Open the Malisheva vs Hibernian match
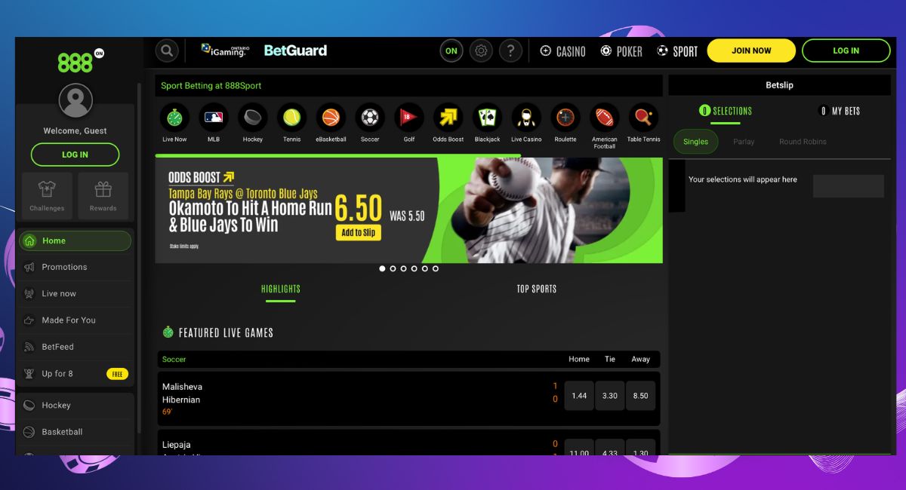 point(359,398)
